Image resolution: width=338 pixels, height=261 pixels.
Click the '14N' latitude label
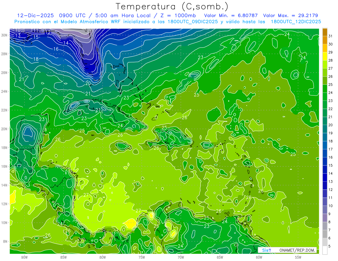click(5, 185)
